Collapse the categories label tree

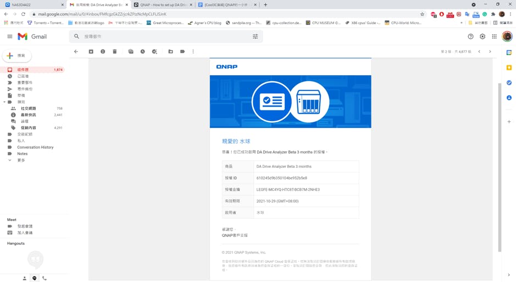4,102
